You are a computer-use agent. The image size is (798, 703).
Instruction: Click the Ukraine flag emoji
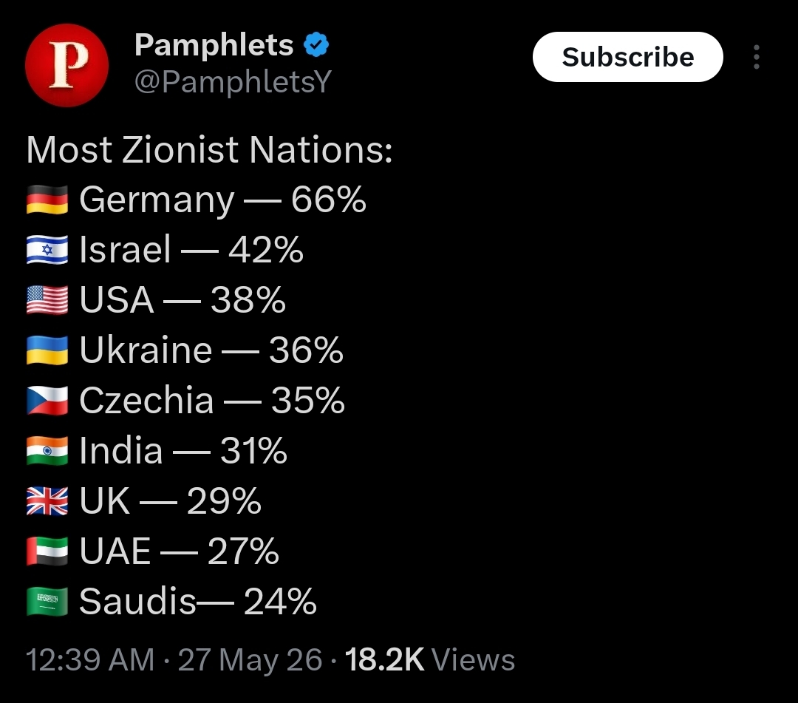click(47, 350)
